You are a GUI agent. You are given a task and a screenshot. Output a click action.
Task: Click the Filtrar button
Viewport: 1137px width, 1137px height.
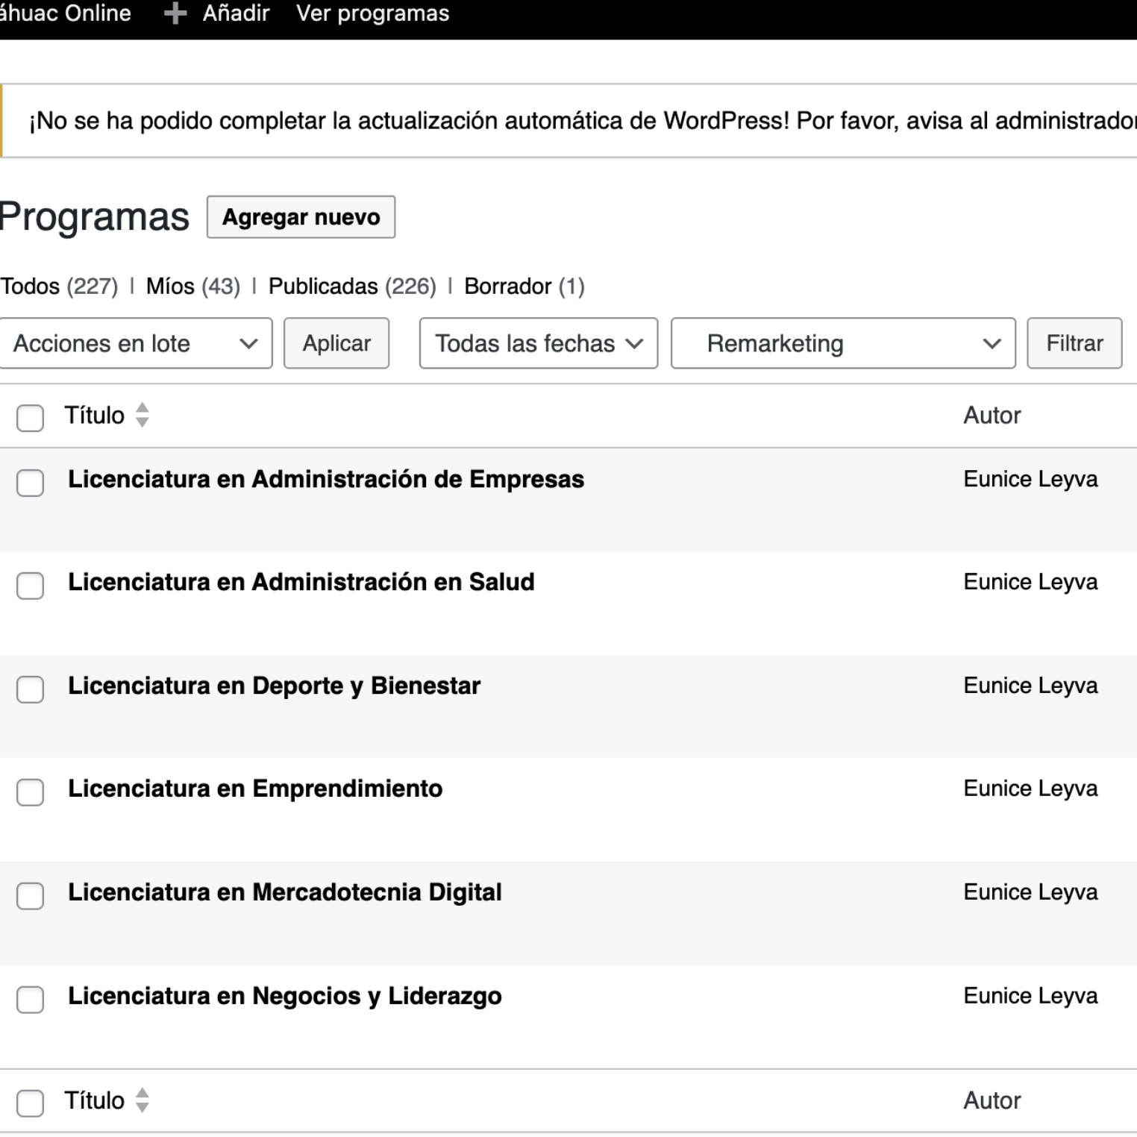click(x=1074, y=343)
